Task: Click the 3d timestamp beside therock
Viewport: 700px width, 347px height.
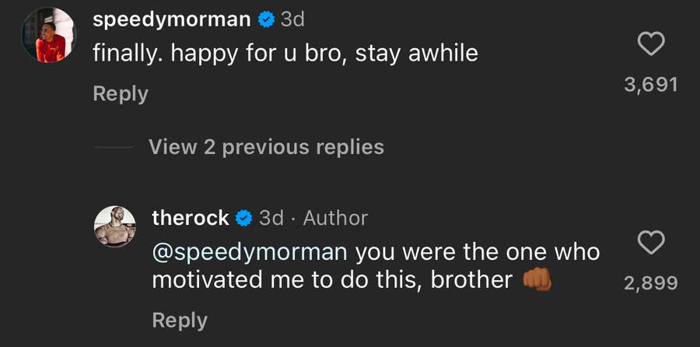Action: point(271,218)
